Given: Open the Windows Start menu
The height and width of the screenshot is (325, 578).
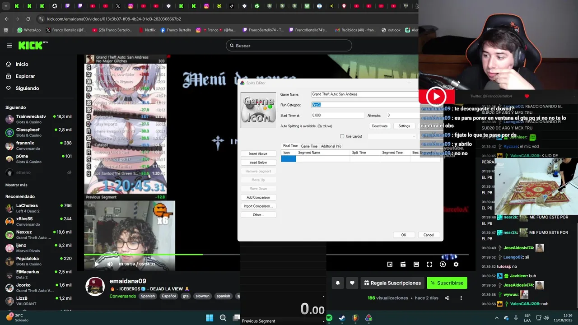Looking at the screenshot, I should pos(210,318).
